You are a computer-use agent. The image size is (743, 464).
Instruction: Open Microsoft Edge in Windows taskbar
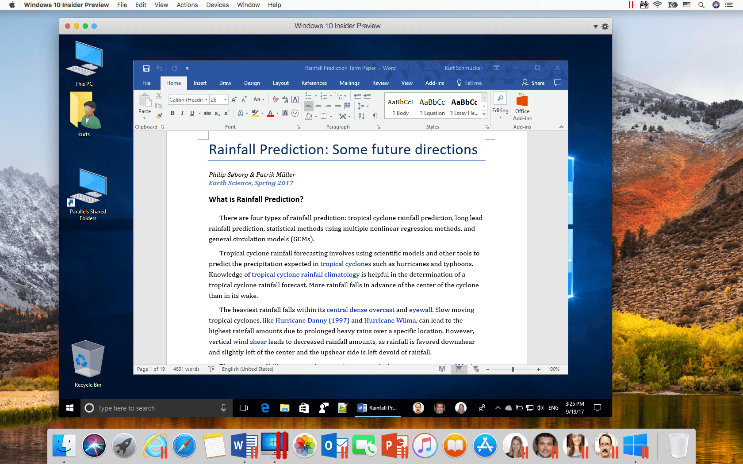[x=265, y=408]
